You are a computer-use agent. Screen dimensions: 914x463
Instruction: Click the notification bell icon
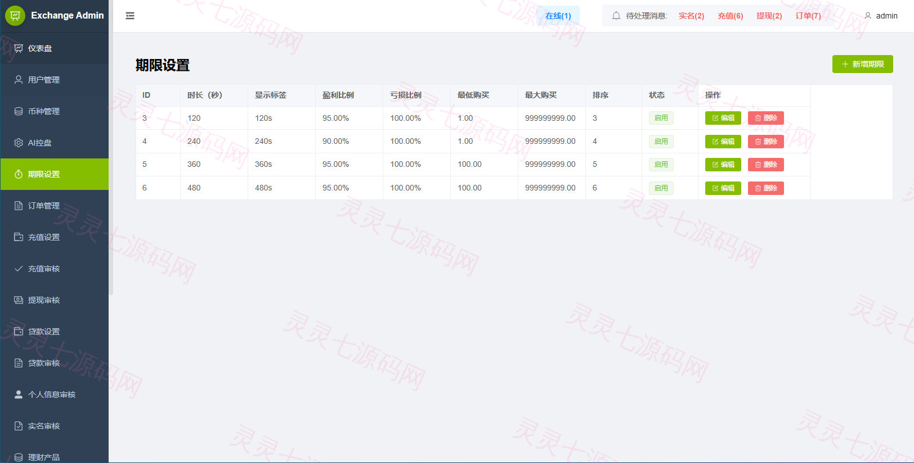point(616,16)
